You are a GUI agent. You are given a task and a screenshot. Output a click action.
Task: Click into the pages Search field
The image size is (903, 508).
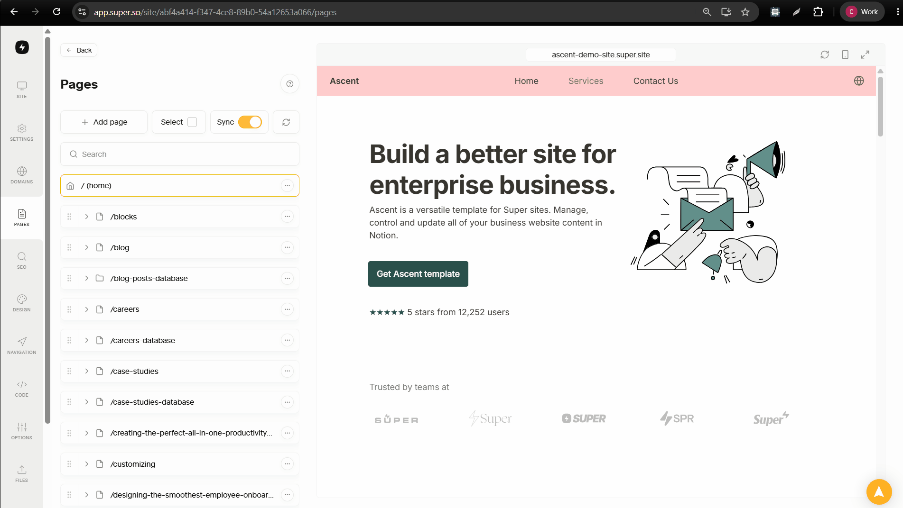pos(180,154)
